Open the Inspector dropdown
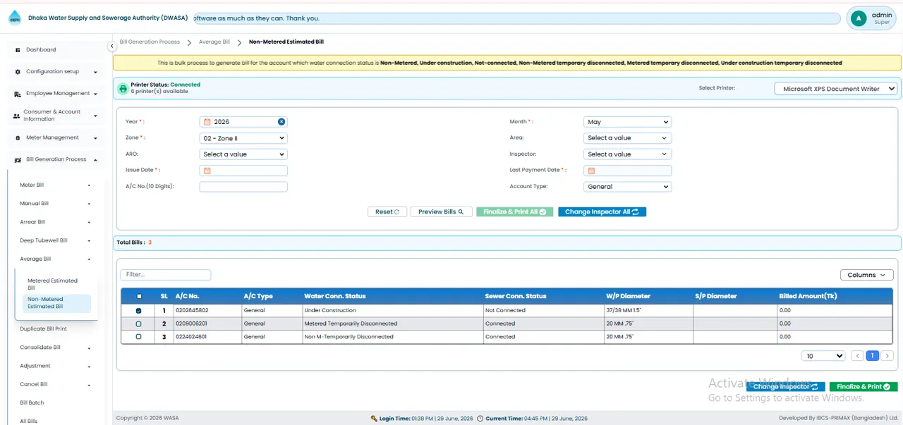Viewport: 903px width, 425px height. pyautogui.click(x=627, y=154)
